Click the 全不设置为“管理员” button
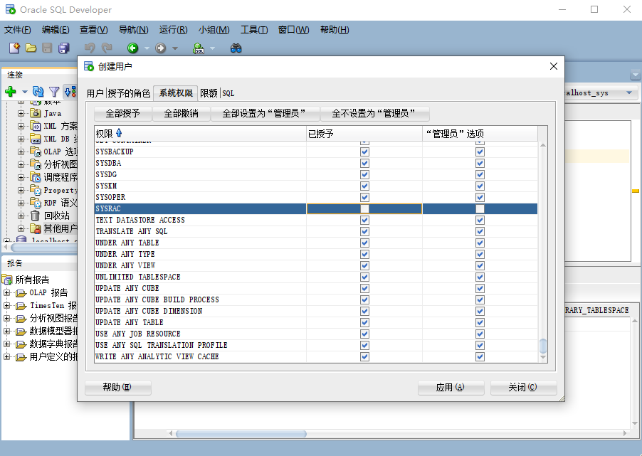 pos(374,113)
